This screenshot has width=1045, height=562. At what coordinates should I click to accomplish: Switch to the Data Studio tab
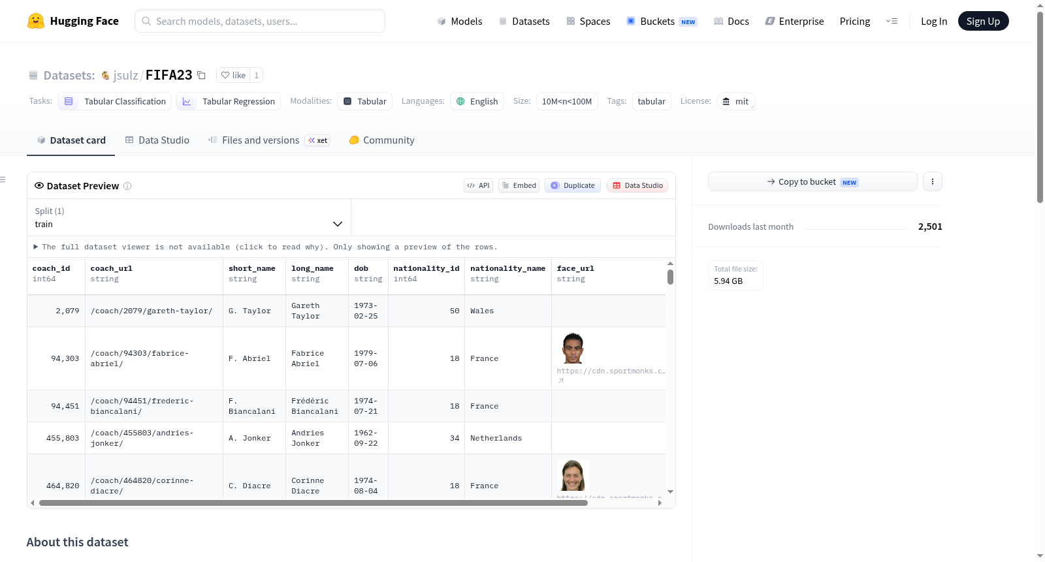(x=157, y=140)
